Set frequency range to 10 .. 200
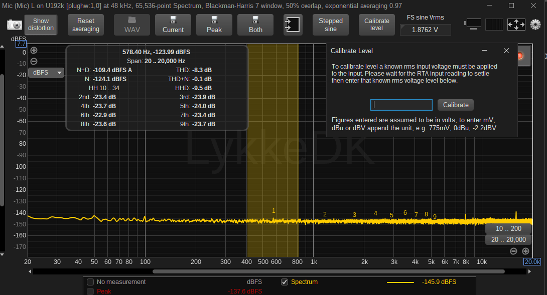Screen dimensions: 547x295 [x=508, y=228]
